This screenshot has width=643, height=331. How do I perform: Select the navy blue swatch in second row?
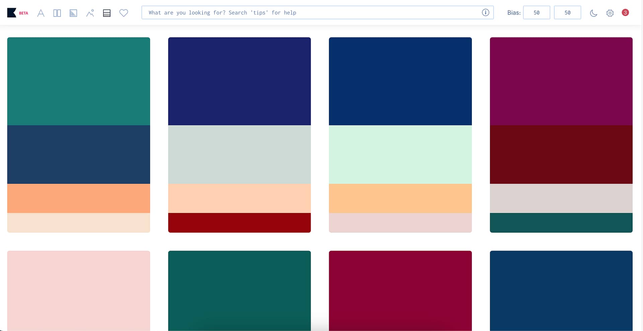tap(561, 291)
